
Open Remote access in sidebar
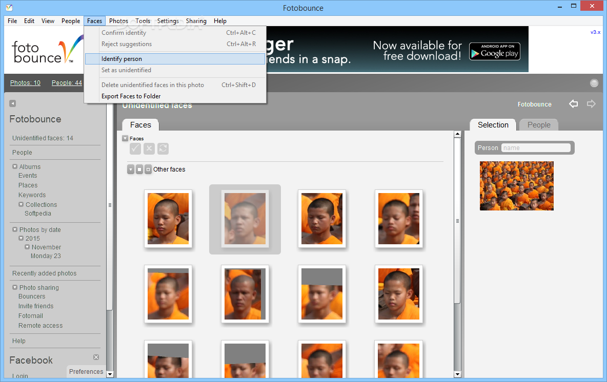[41, 326]
